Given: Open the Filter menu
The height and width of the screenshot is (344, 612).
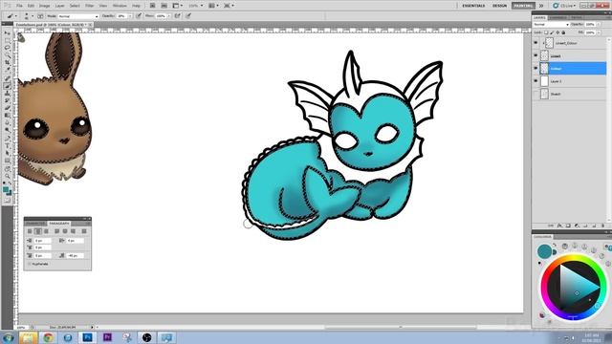Looking at the screenshot, I should 89,6.
